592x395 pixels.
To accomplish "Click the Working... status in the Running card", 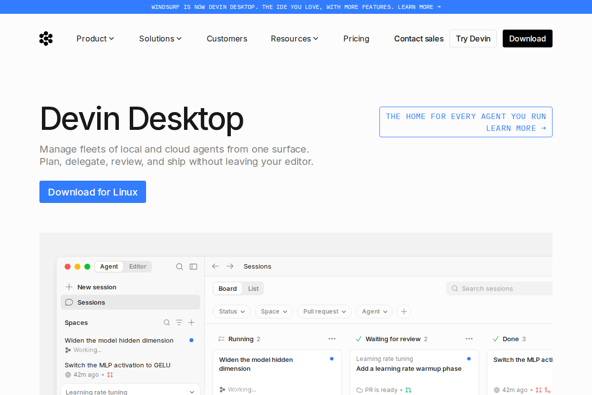I will coord(242,390).
